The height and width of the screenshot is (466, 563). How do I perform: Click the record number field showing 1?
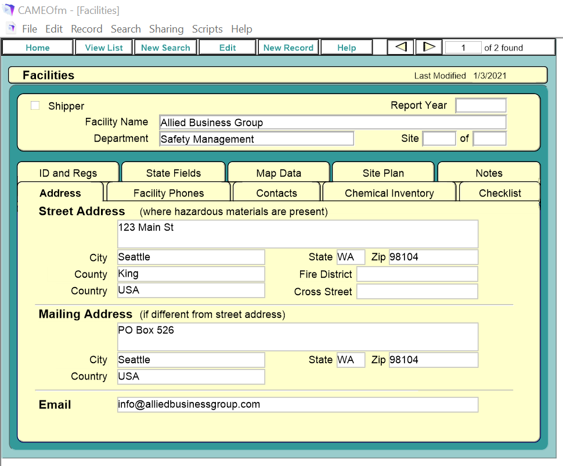[463, 48]
